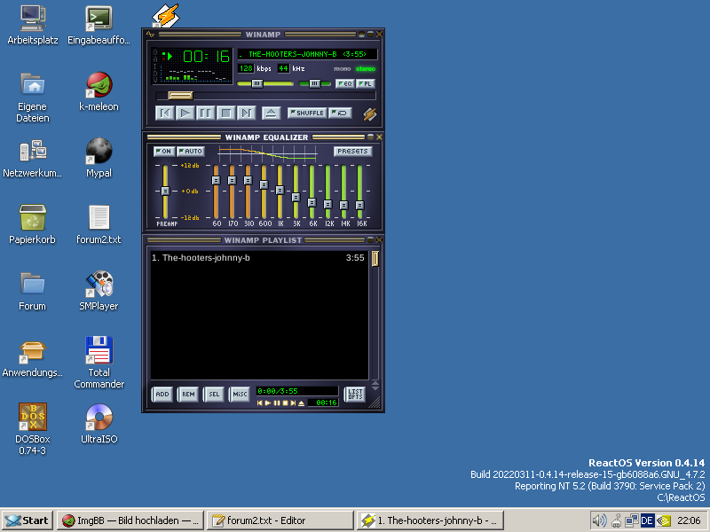
Task: Adjust the PREAMP slider in equalizer
Action: click(x=165, y=191)
